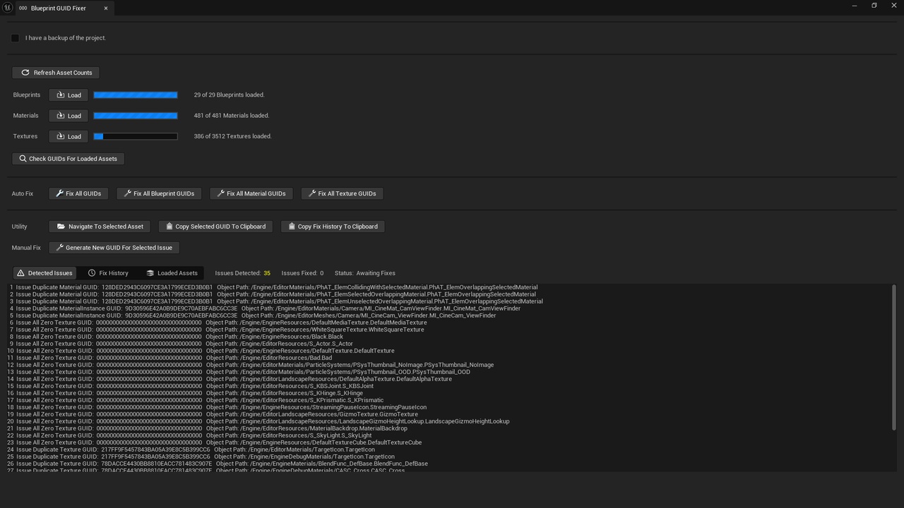
Task: Click the refresh icon on Refresh Asset Counts
Action: point(25,73)
